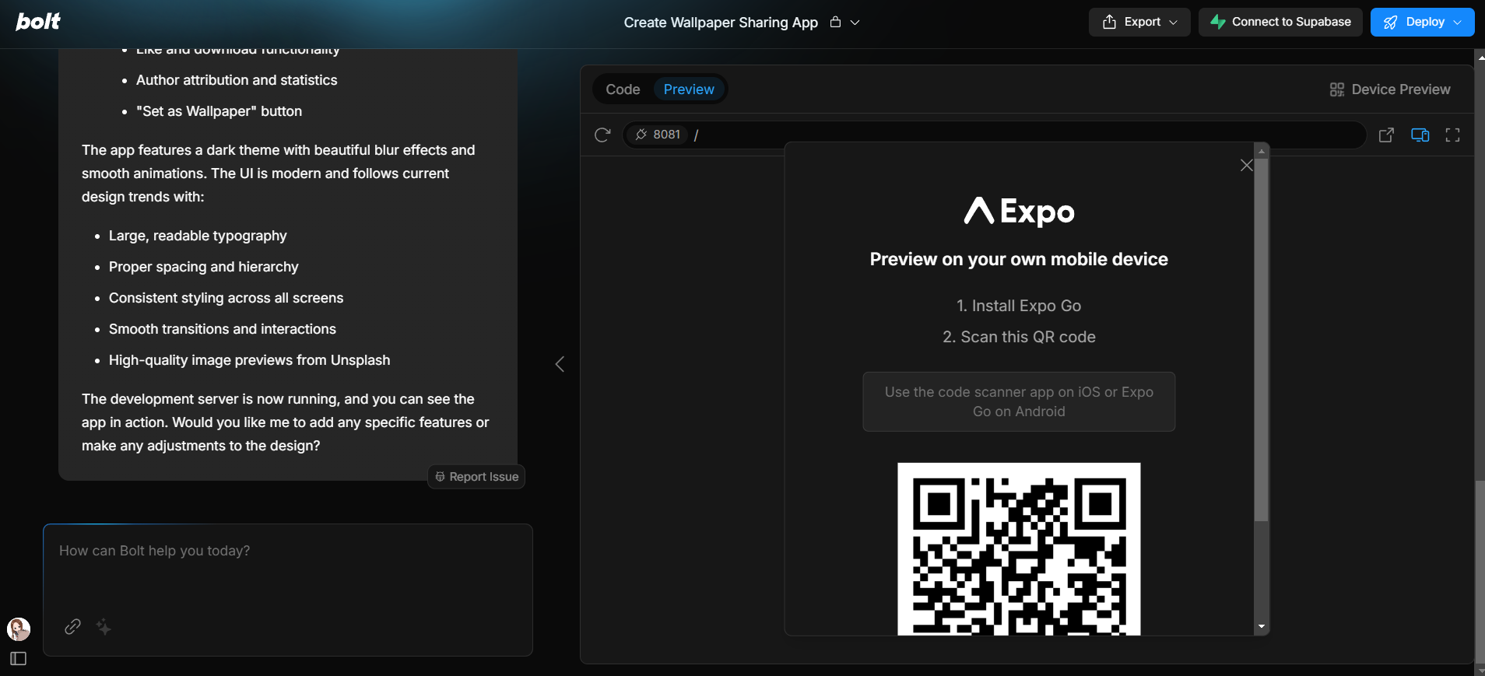Click the page scrollbar thumb
The height and width of the screenshot is (676, 1485).
pyautogui.click(x=1480, y=571)
